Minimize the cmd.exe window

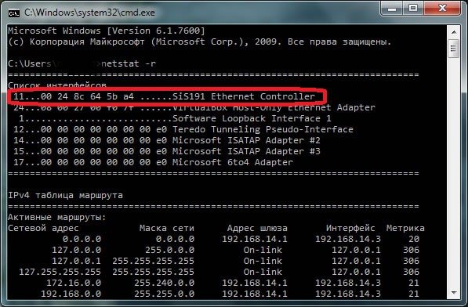click(392, 9)
